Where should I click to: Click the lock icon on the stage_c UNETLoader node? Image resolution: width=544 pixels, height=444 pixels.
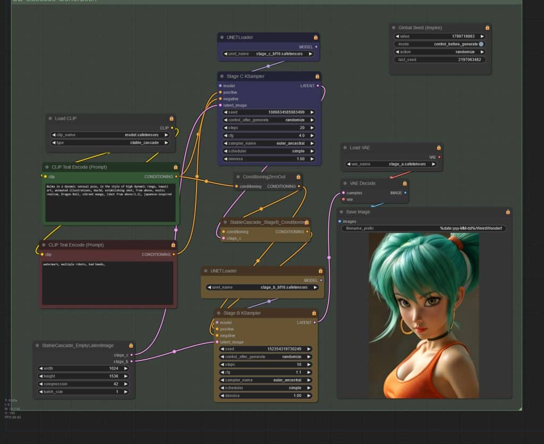tap(316, 38)
